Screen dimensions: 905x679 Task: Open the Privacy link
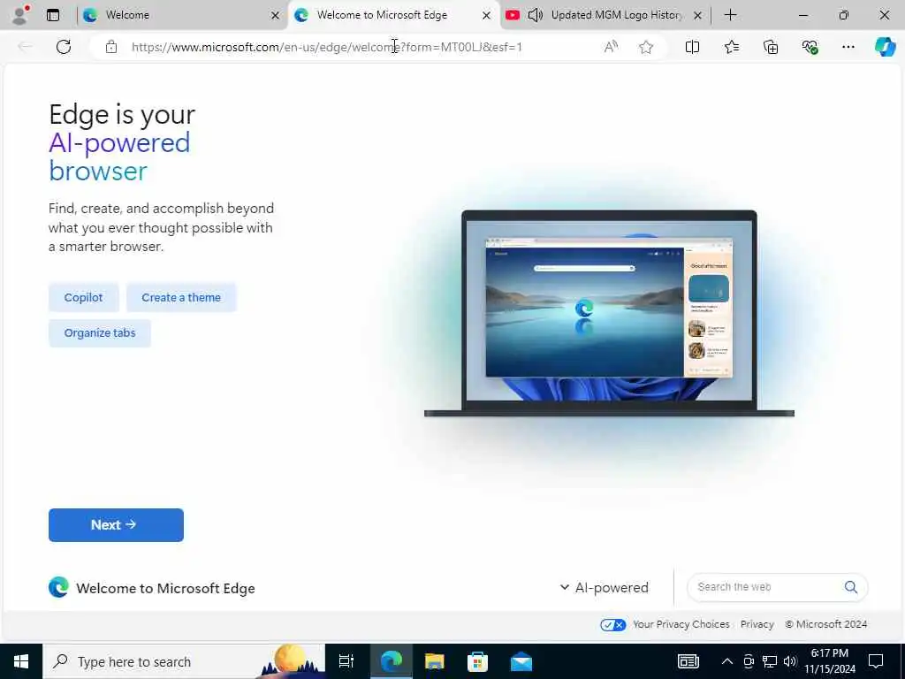757,624
